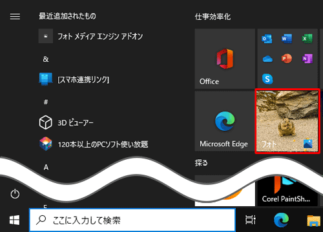Open Task View on the taskbar

pos(250,220)
